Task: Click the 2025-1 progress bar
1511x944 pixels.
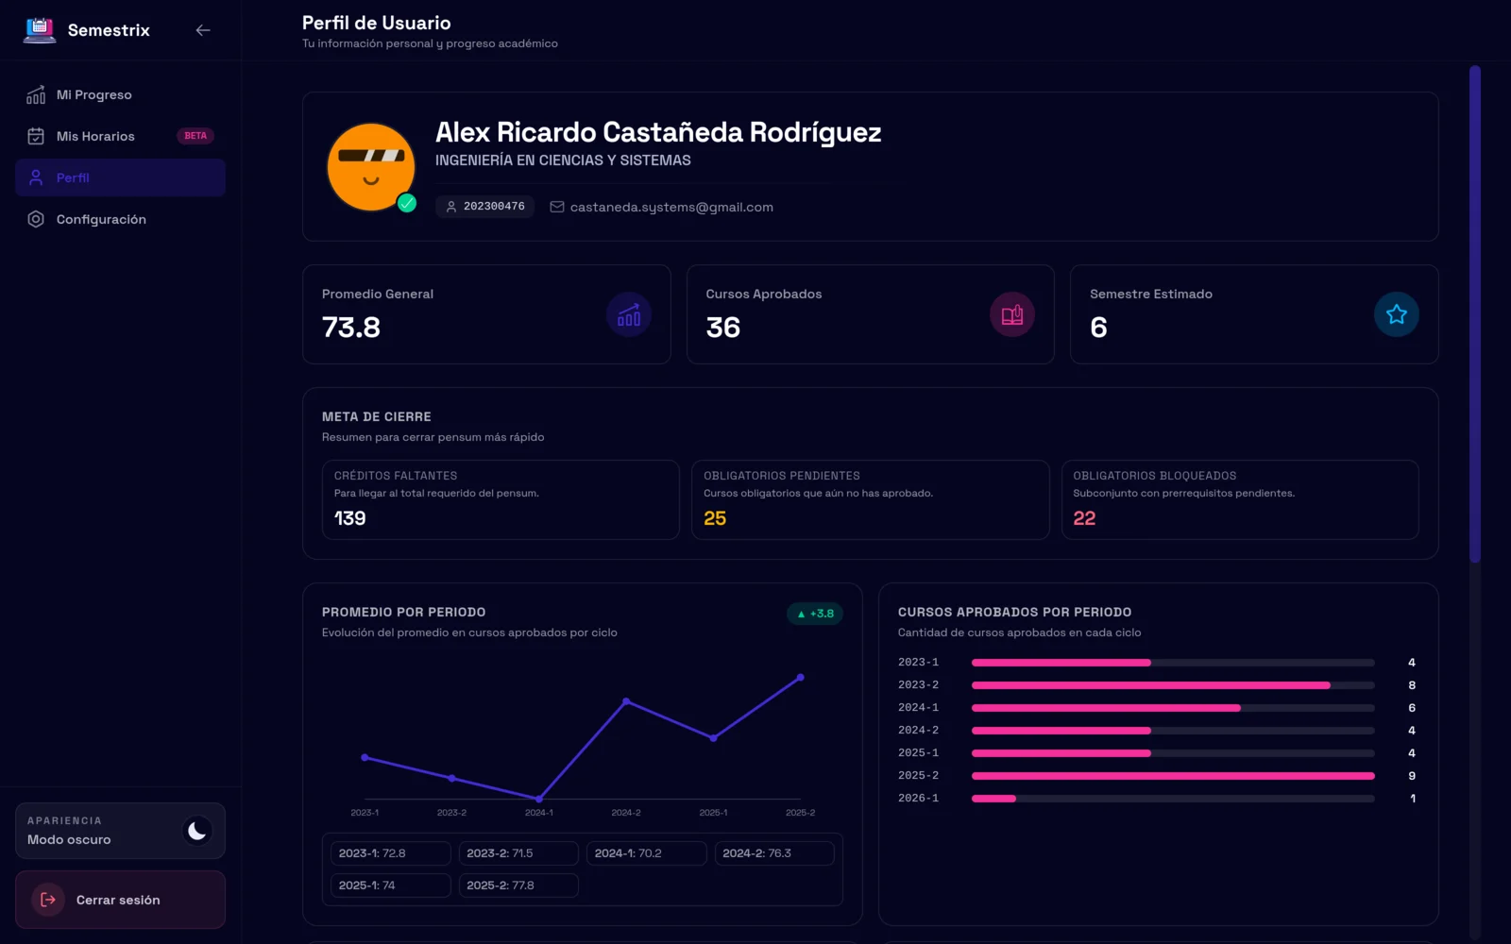Action: point(1173,753)
